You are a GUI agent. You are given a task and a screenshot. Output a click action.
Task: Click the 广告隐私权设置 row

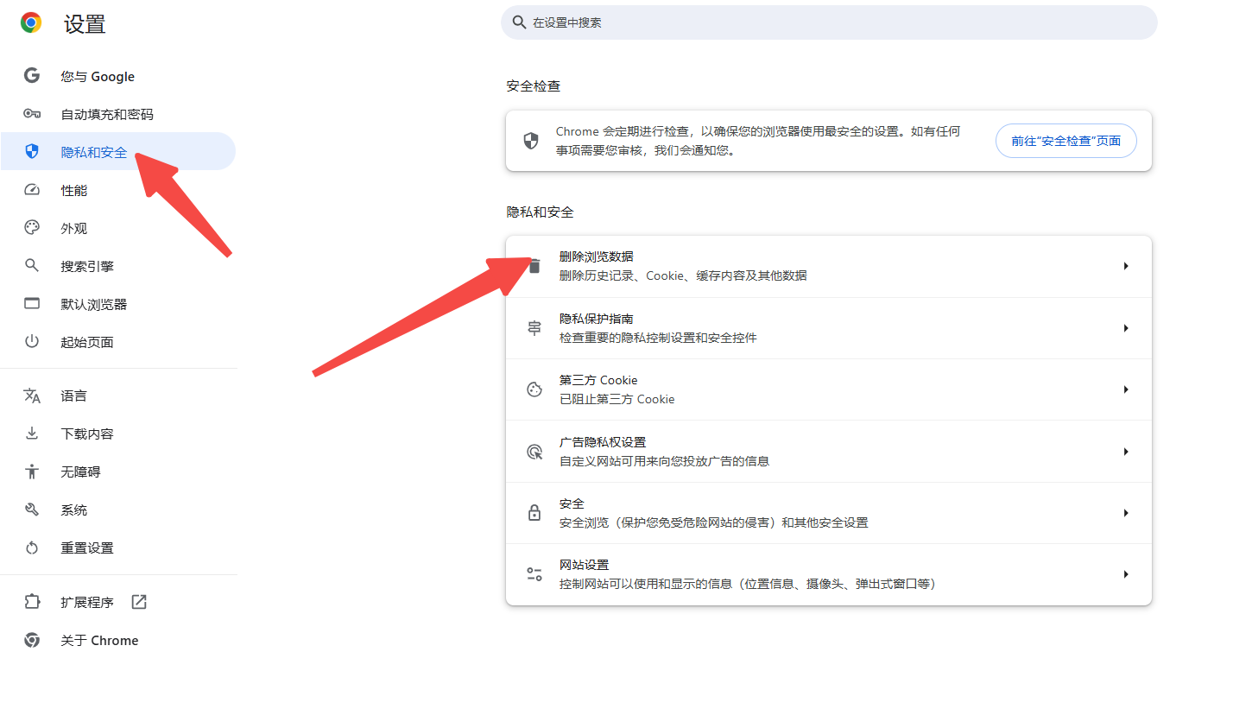[829, 451]
